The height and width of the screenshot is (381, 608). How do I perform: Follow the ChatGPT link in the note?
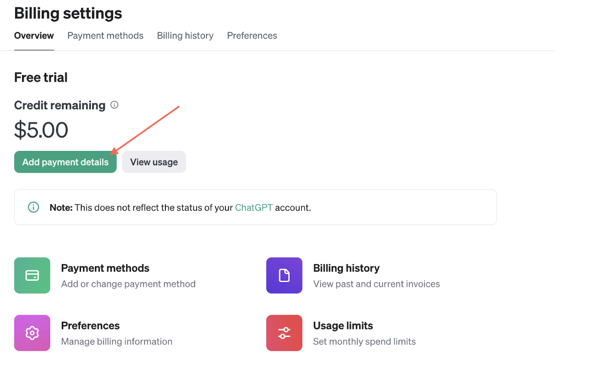pos(254,208)
